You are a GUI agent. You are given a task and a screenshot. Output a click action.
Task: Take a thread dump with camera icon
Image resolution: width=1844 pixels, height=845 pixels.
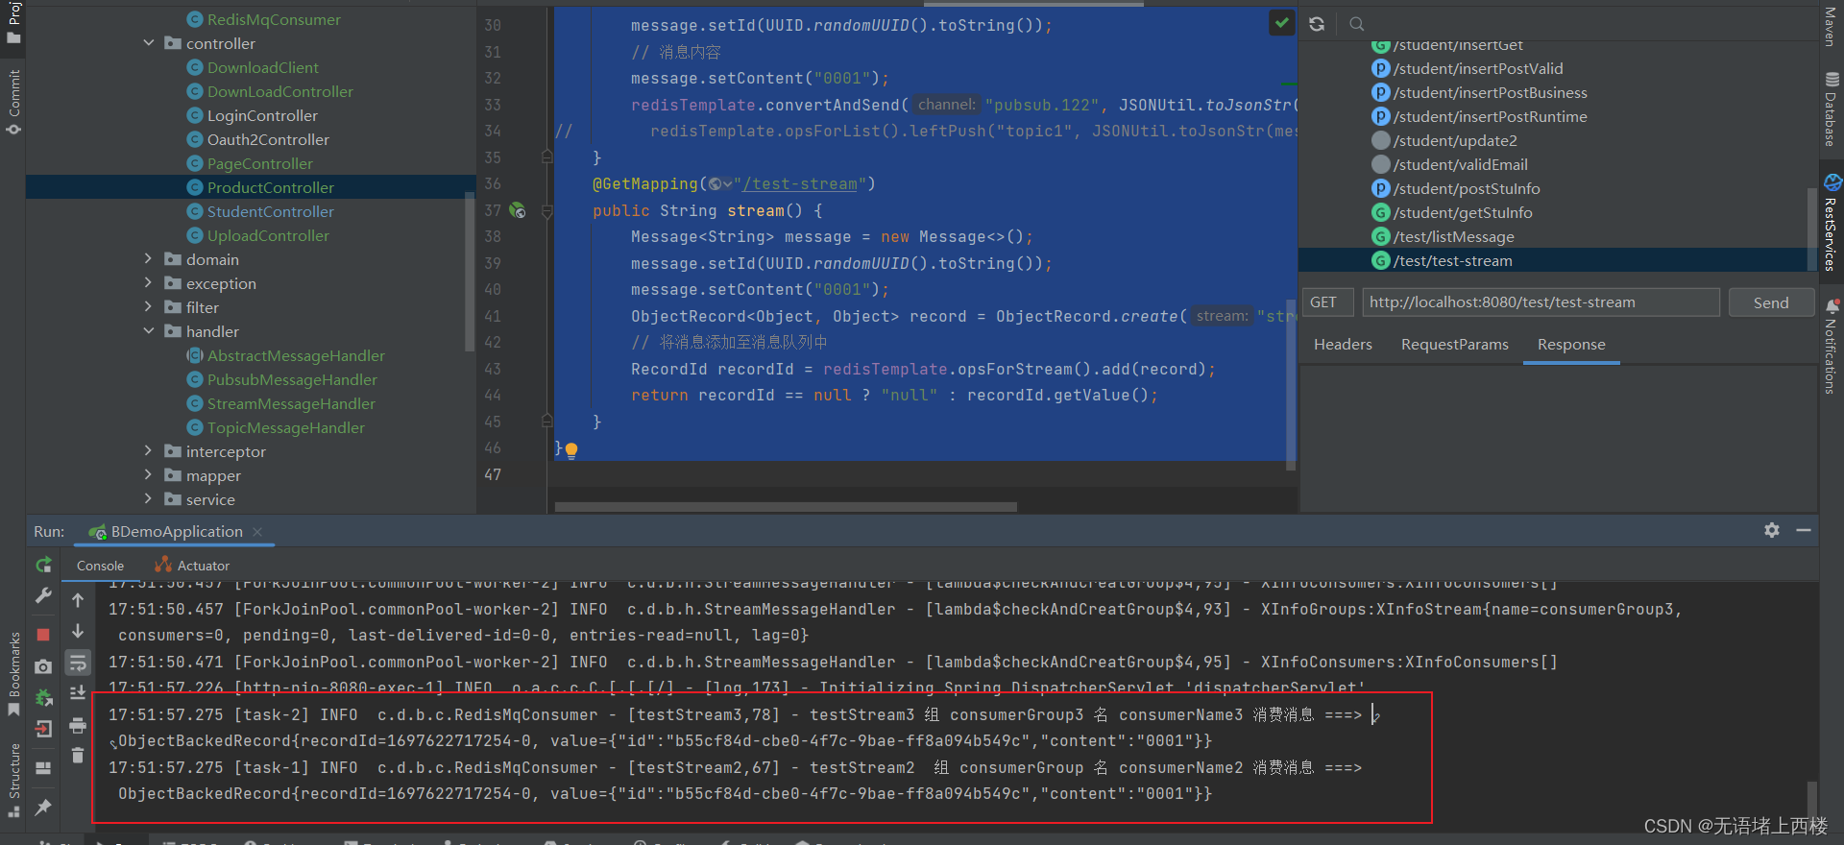click(43, 666)
